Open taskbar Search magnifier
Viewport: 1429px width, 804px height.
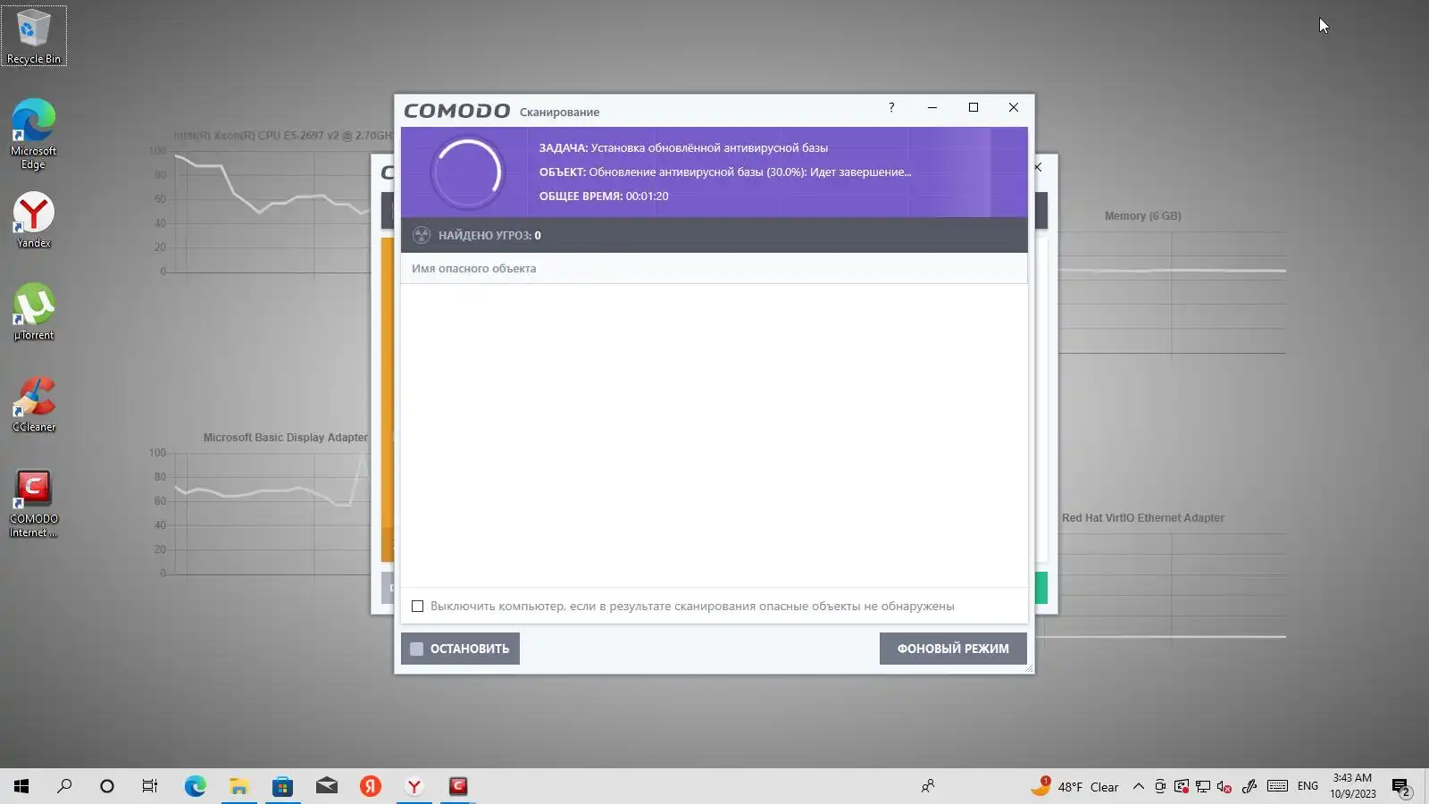[64, 786]
